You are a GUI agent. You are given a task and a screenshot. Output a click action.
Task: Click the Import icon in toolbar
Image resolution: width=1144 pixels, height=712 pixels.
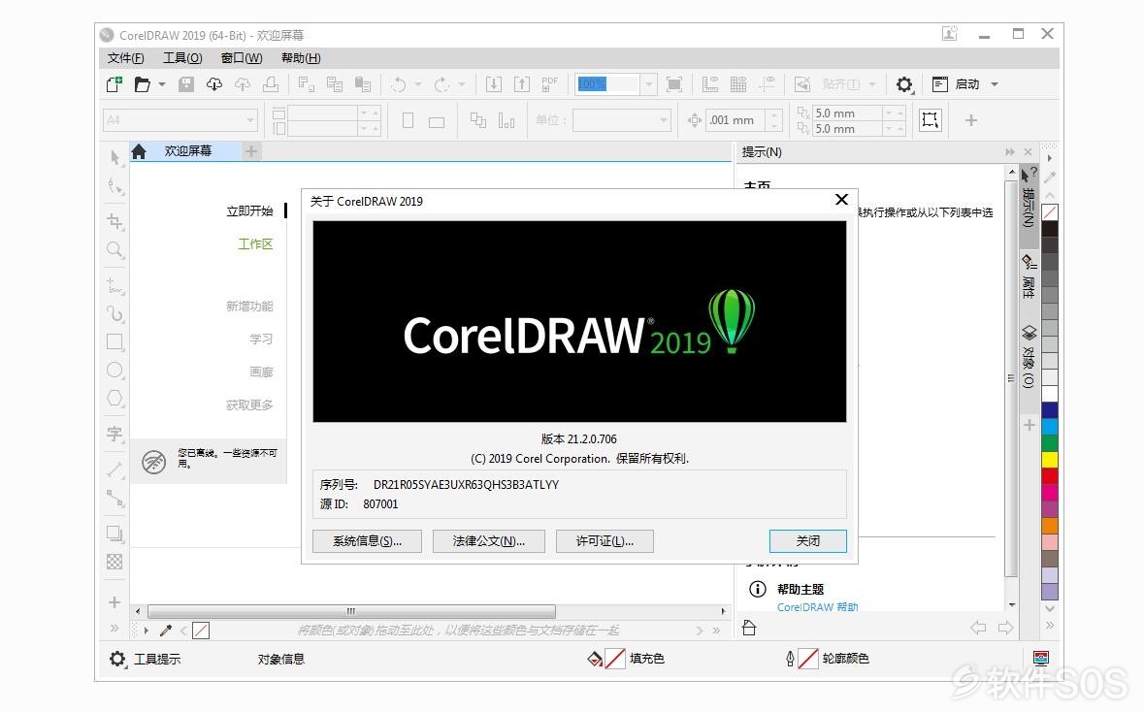[x=493, y=84]
